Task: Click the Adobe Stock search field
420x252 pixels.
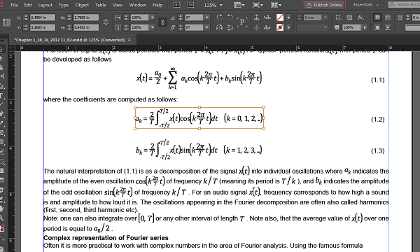Action: [x=405, y=5]
